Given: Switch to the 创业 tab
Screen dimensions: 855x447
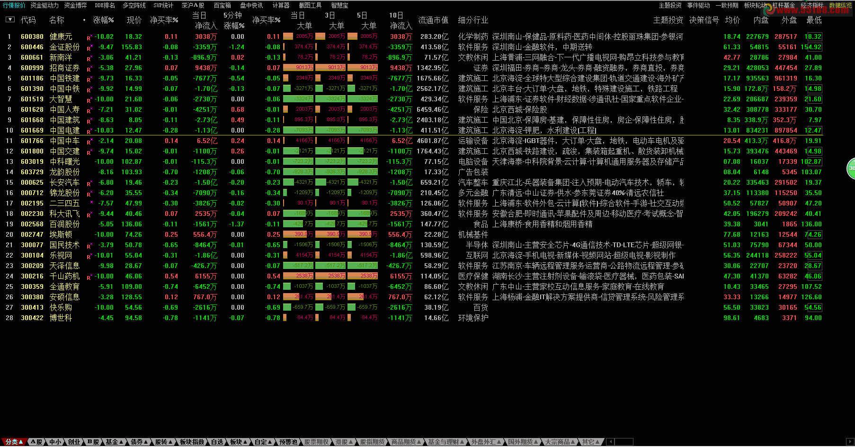Looking at the screenshot, I should coord(74,442).
